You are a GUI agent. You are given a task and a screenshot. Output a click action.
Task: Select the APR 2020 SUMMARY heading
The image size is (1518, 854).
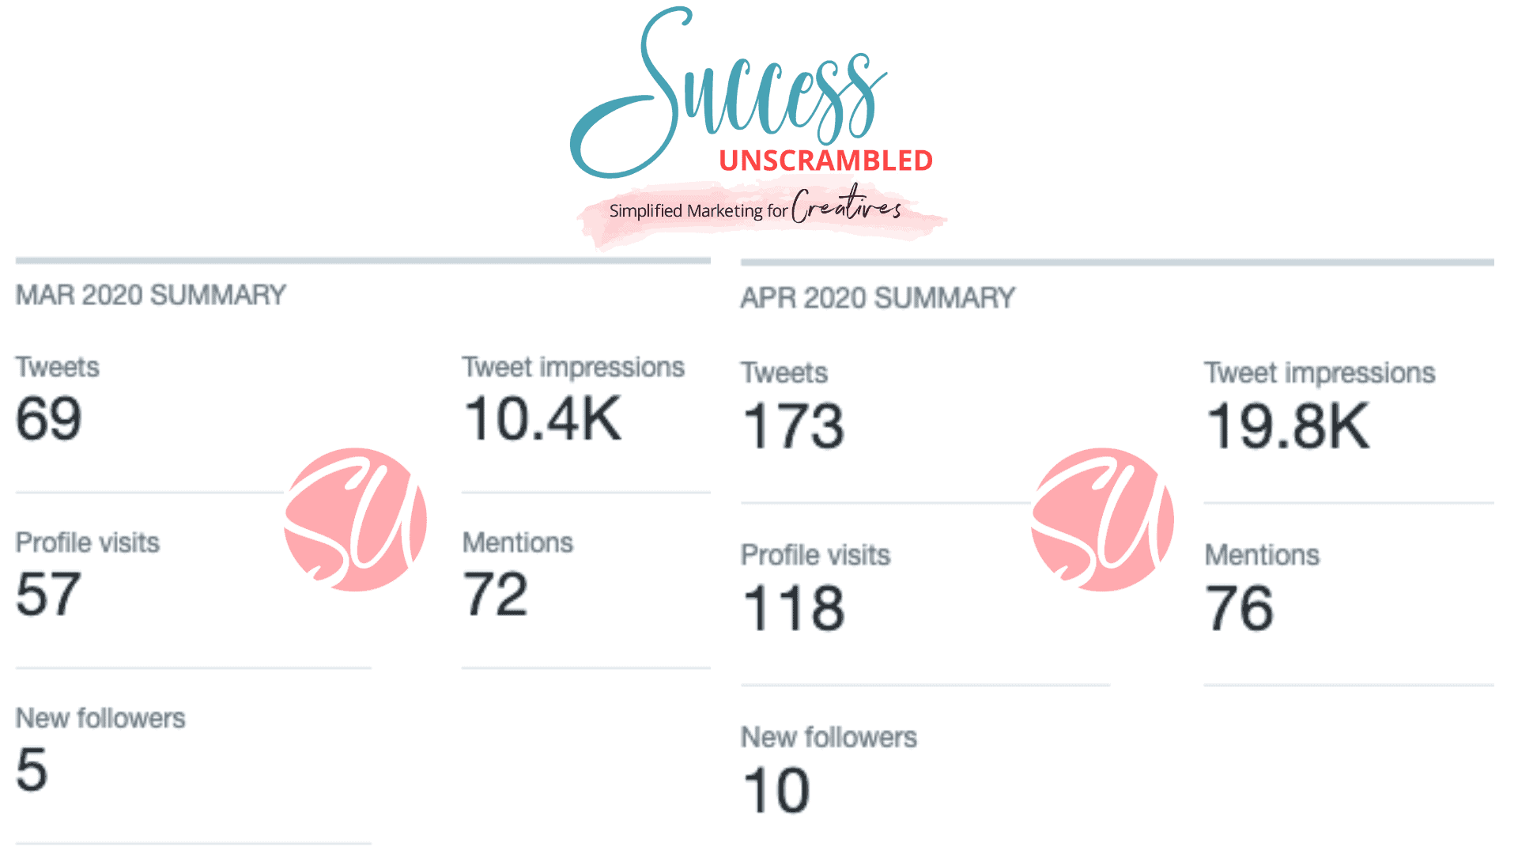(878, 298)
